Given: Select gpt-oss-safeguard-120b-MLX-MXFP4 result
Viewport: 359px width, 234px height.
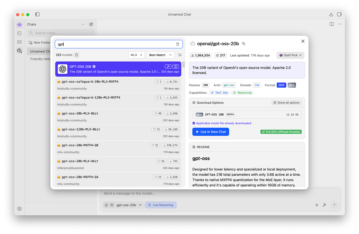Looking at the screenshot, I should point(118,101).
